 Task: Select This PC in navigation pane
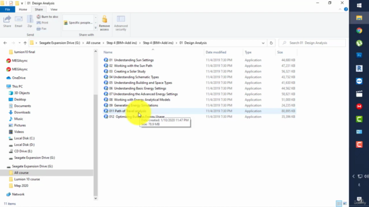[17, 86]
